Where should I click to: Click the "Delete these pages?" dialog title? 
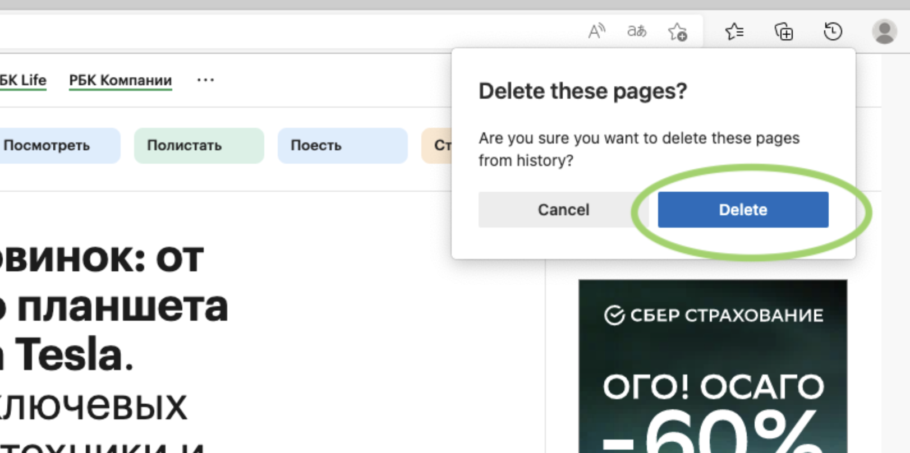click(x=582, y=91)
